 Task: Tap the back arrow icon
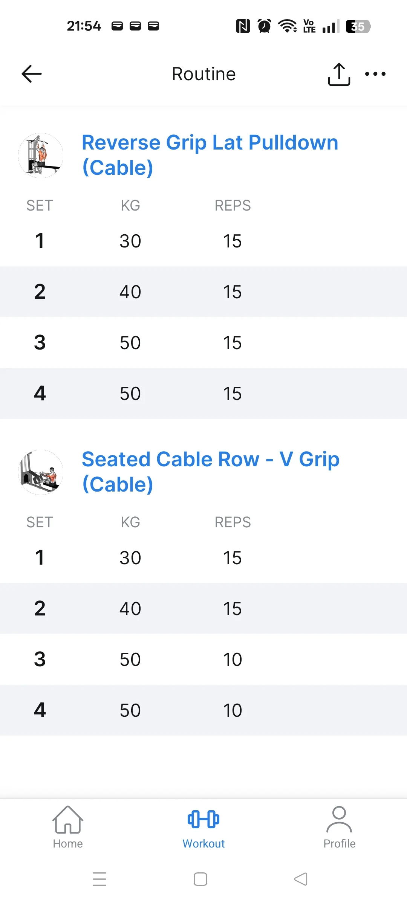coord(32,74)
